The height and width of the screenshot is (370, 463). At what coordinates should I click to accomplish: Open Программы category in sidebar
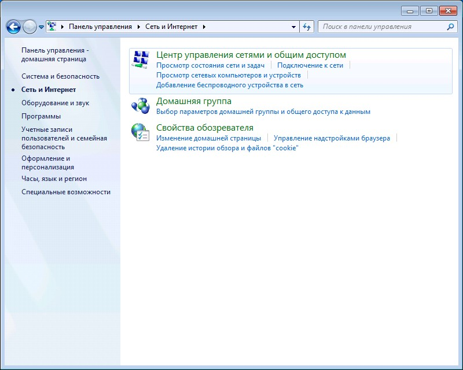(41, 116)
